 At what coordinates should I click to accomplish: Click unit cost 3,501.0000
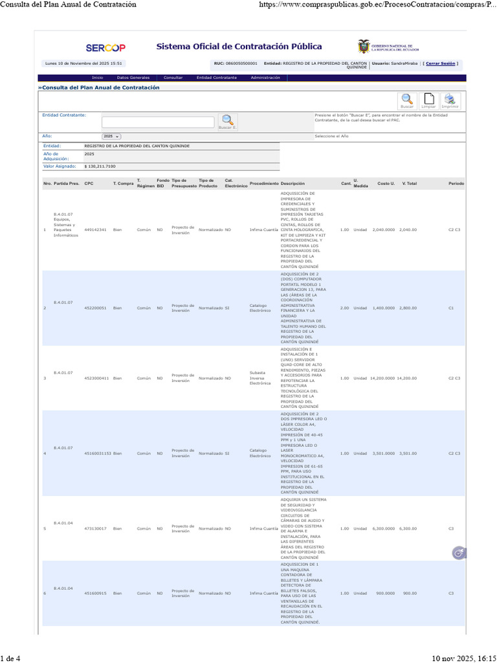(384, 453)
